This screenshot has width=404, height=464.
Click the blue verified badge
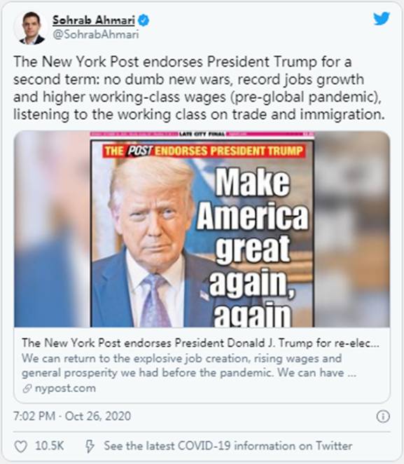click(x=144, y=20)
